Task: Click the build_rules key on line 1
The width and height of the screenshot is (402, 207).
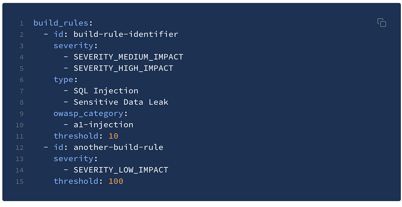Action: [61, 23]
